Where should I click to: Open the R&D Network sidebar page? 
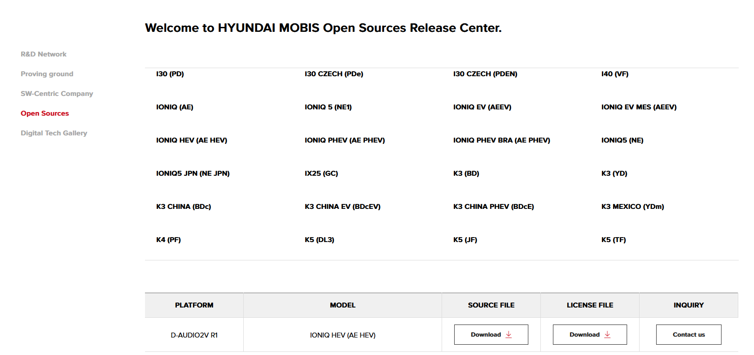point(44,54)
